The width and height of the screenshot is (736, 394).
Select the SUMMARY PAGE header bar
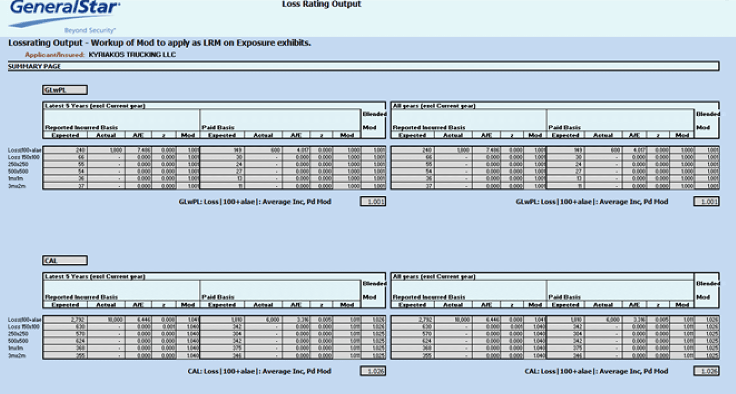[x=363, y=66]
